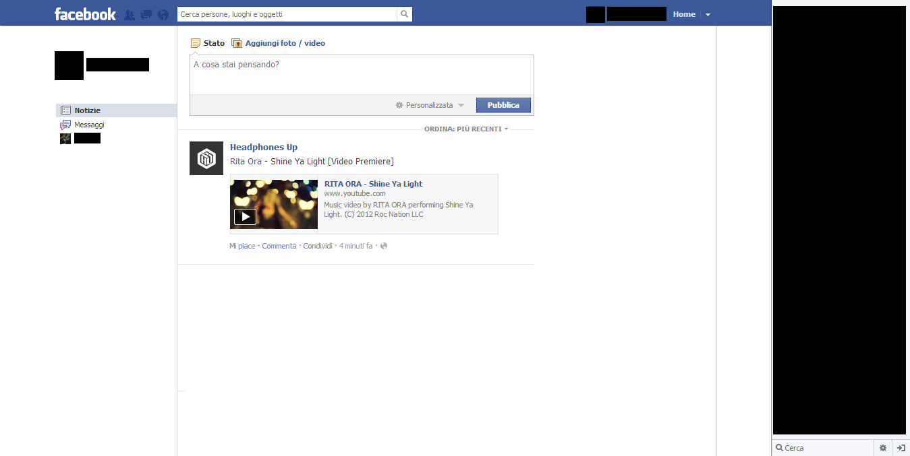
Task: Open messages icon in top bar
Action: pos(146,14)
